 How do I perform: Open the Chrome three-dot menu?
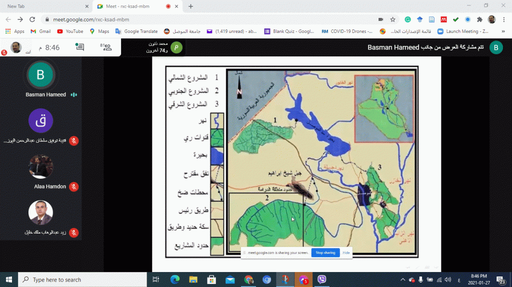pyautogui.click(x=503, y=19)
